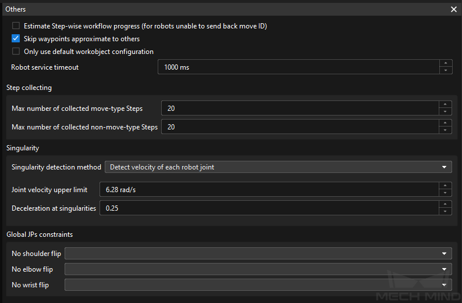This screenshot has height=303, width=462.
Task: Lower Joint velocity upper limit using down arrow
Action: coord(445,193)
